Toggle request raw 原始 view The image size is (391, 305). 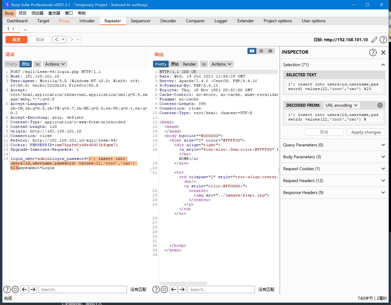(x=26, y=64)
